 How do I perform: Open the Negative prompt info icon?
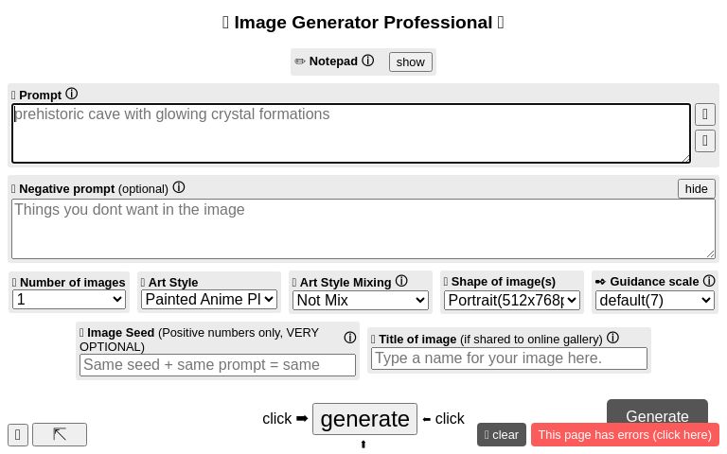point(179,187)
